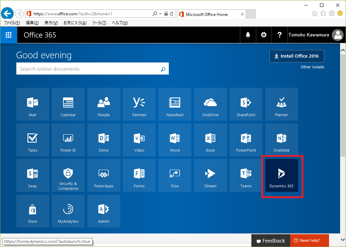Open the Forms tile
The width and height of the screenshot is (346, 247).
click(x=139, y=176)
